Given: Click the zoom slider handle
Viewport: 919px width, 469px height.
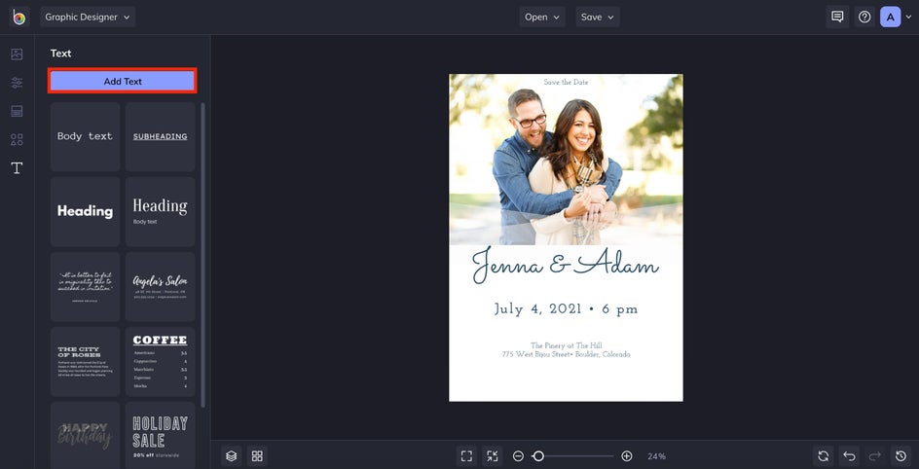Looking at the screenshot, I should [x=538, y=456].
